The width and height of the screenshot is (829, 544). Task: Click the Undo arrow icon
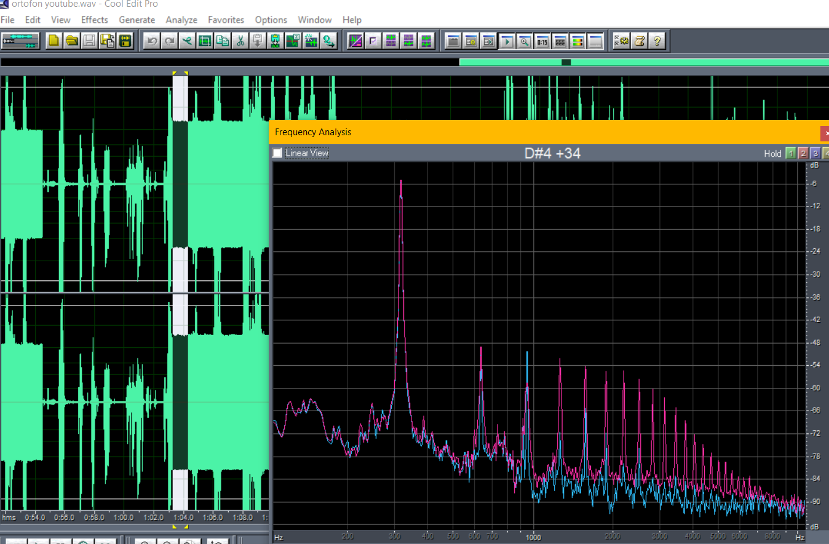pyautogui.click(x=152, y=41)
